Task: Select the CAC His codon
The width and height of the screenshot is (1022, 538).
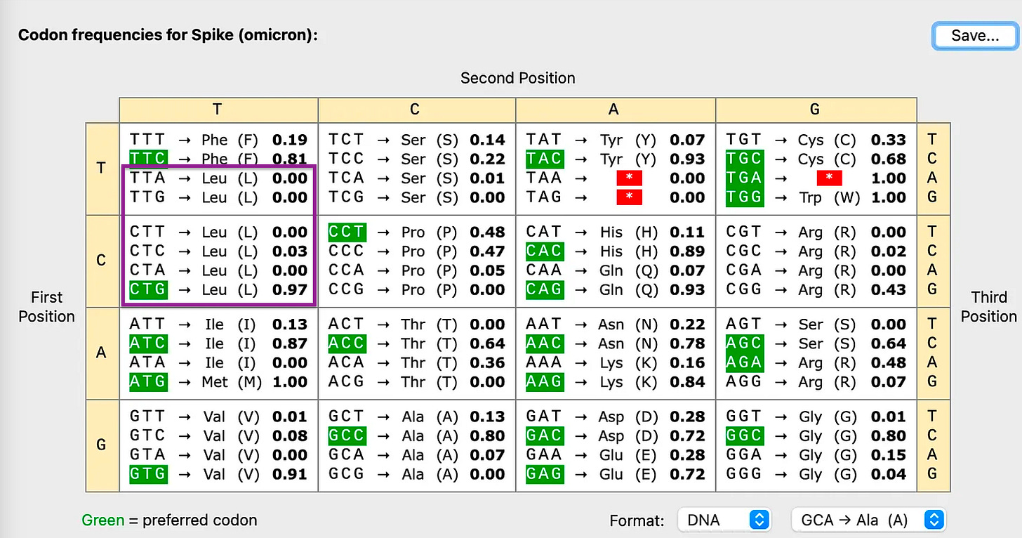Action: pyautogui.click(x=545, y=251)
